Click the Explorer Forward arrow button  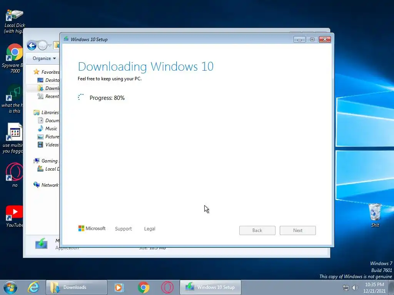pyautogui.click(x=42, y=46)
